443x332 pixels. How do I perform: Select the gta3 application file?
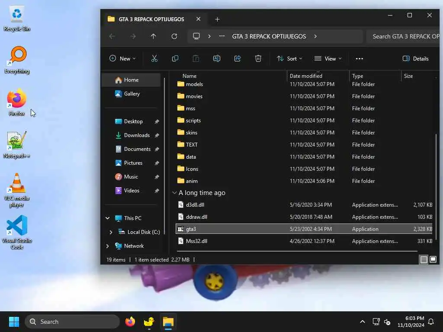tap(304, 229)
